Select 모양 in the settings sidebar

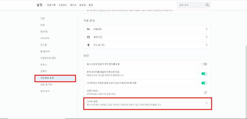tap(43, 25)
